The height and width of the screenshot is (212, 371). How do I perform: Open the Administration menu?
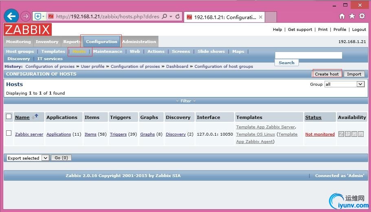tap(139, 41)
